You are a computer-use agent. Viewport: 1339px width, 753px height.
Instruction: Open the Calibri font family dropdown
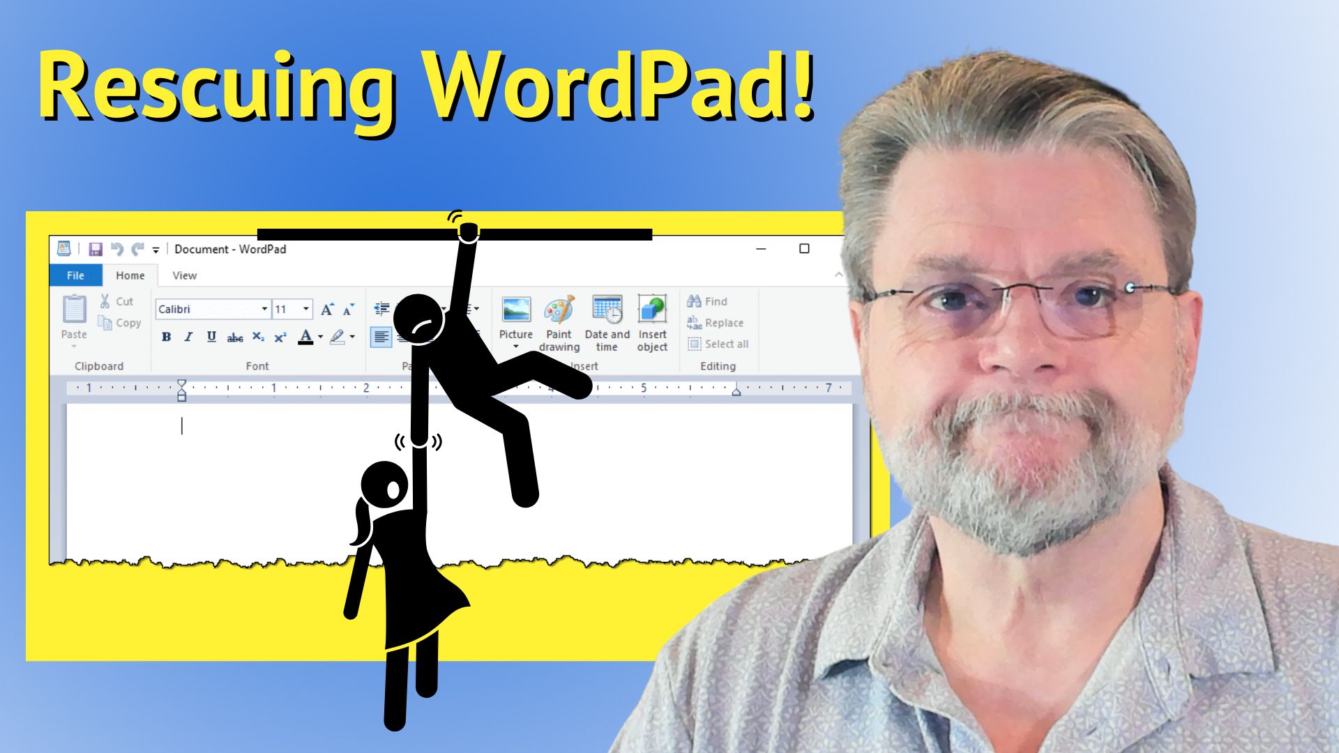tap(264, 309)
